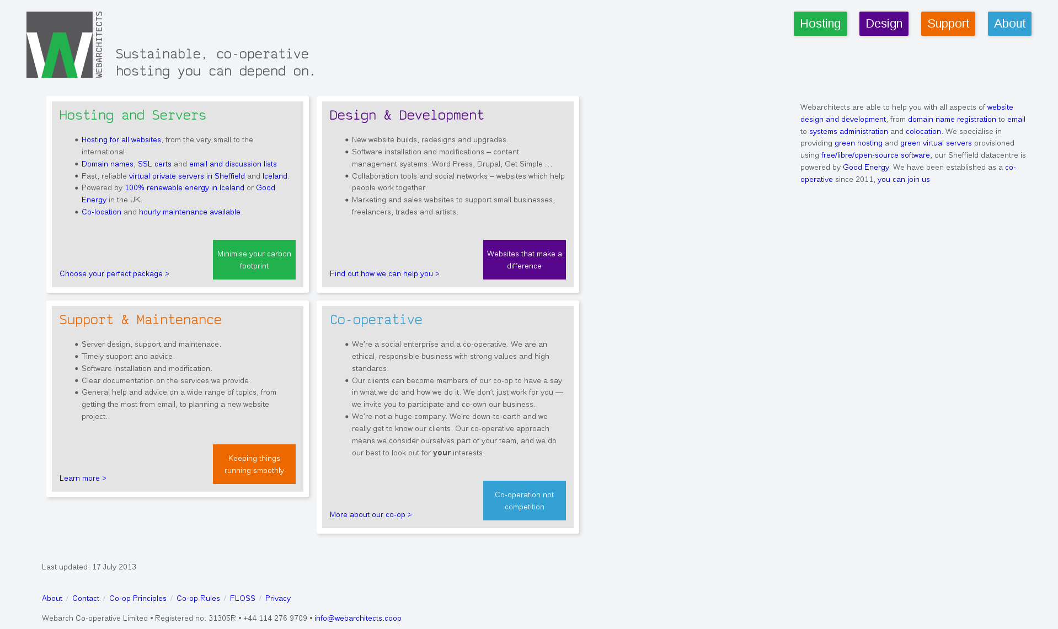Screen dimensions: 1058x629
Task: Click the blue 'Co-operation not competition' box
Action: (x=524, y=501)
